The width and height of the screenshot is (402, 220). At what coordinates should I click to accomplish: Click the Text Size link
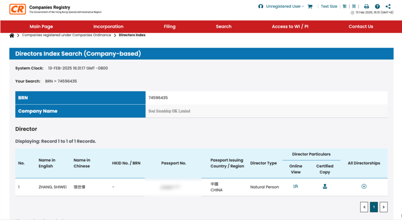pyautogui.click(x=329, y=6)
